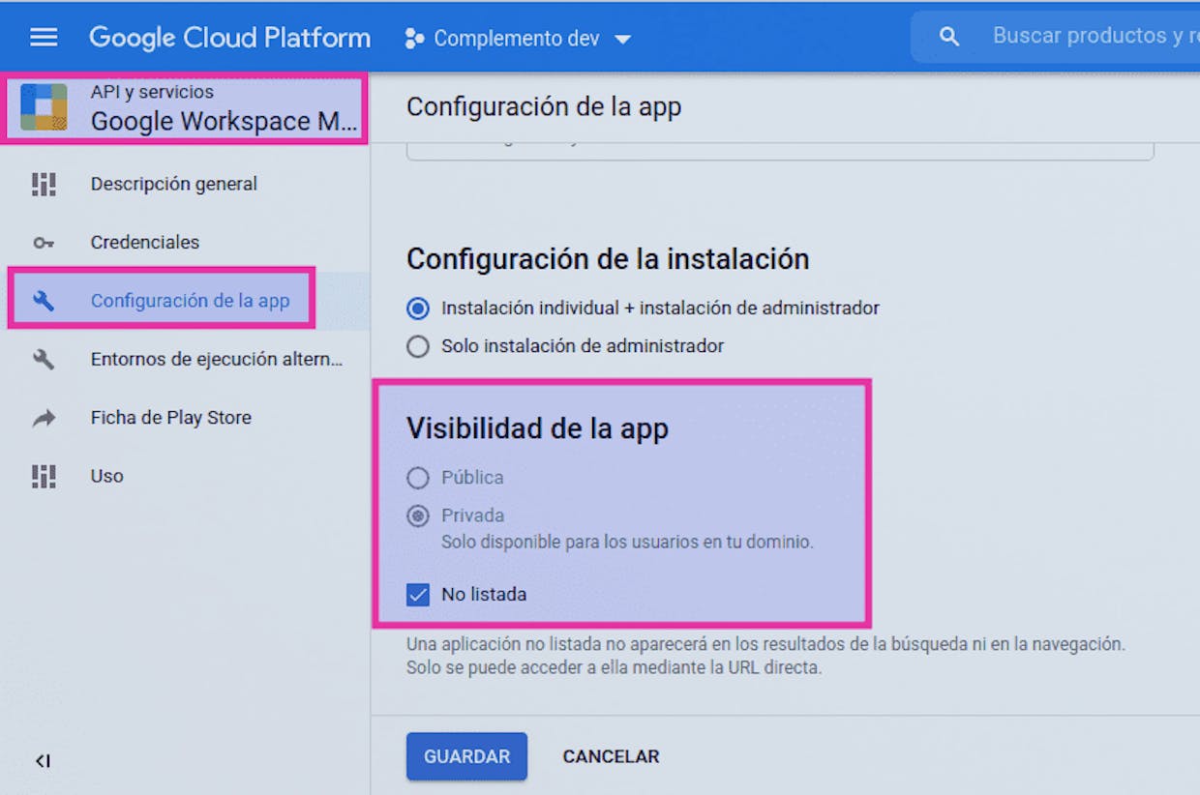Image resolution: width=1200 pixels, height=795 pixels.
Task: Open the hamburger navigation menu
Action: pyautogui.click(x=44, y=38)
